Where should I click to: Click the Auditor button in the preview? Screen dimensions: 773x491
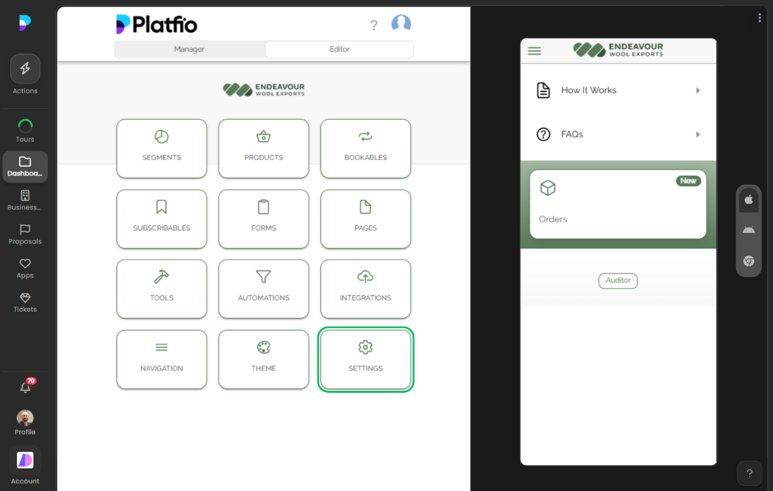click(x=618, y=281)
